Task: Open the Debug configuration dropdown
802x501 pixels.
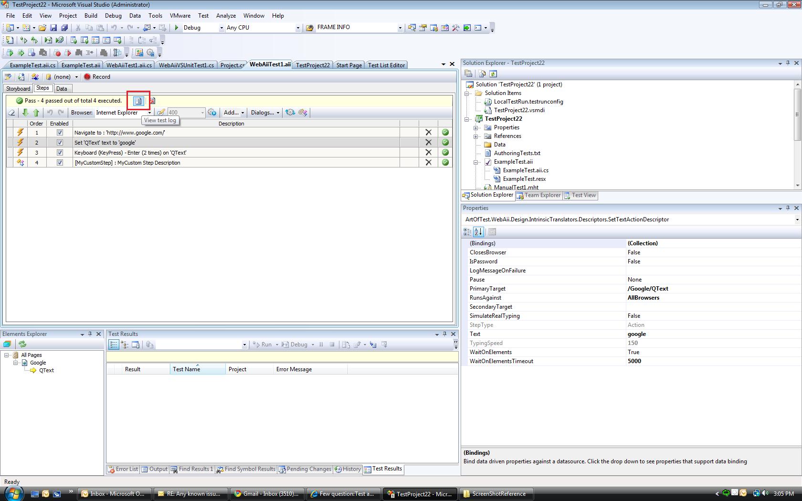Action: [x=221, y=28]
